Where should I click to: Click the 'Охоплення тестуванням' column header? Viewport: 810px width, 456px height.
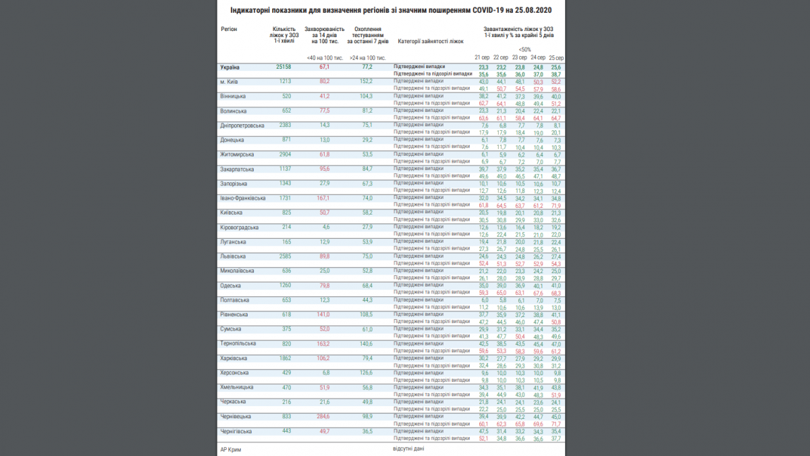tap(368, 36)
